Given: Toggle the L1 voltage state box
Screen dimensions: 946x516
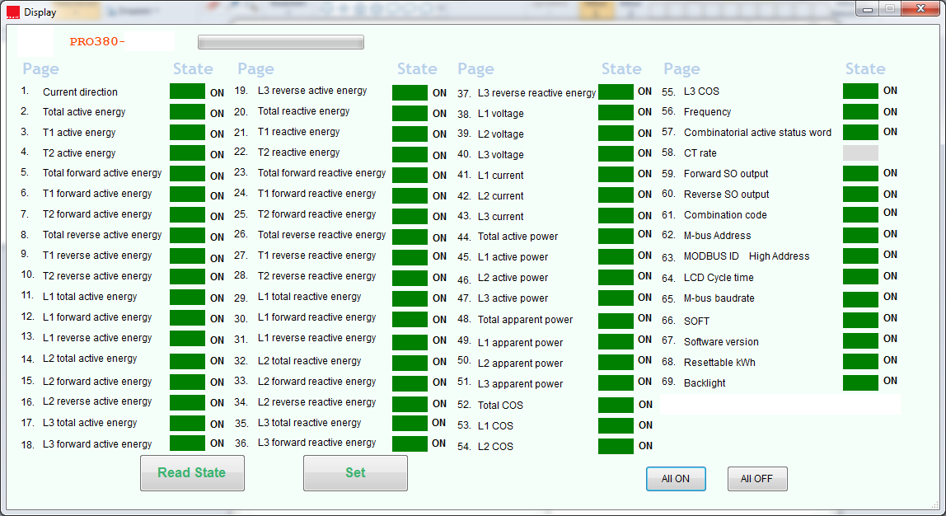Looking at the screenshot, I should pyautogui.click(x=616, y=112).
